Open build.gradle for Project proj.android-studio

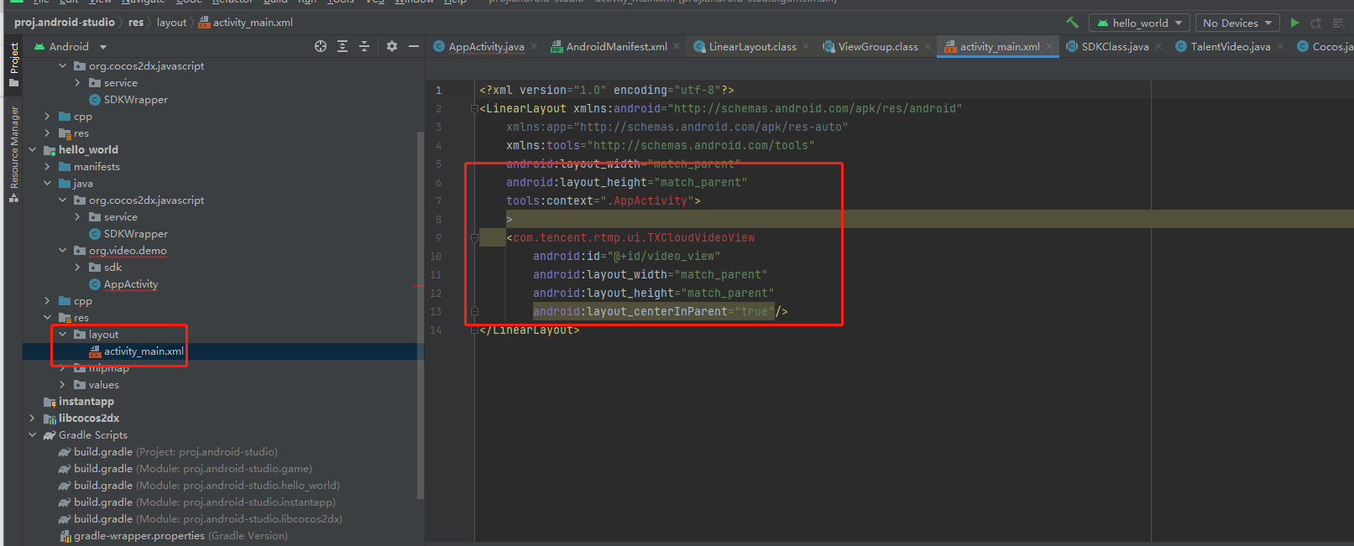click(175, 452)
